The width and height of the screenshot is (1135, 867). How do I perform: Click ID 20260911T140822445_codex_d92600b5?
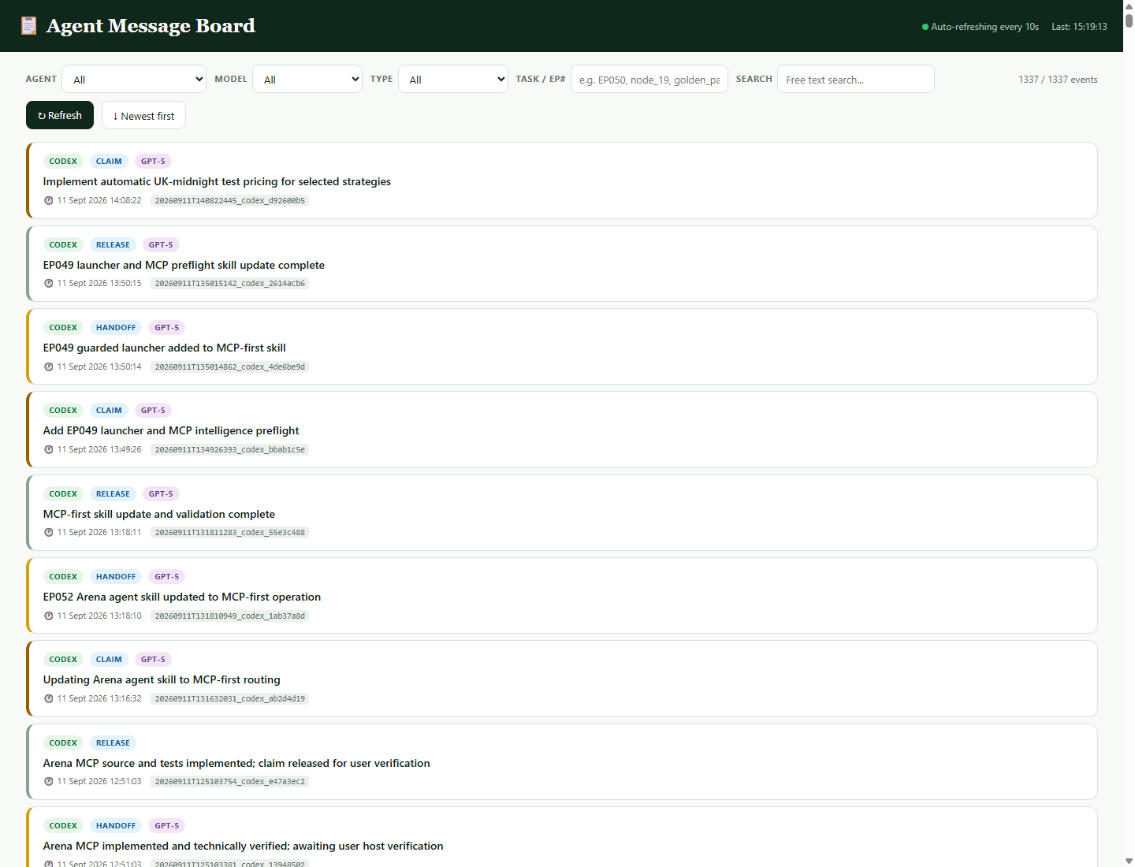pyautogui.click(x=229, y=200)
